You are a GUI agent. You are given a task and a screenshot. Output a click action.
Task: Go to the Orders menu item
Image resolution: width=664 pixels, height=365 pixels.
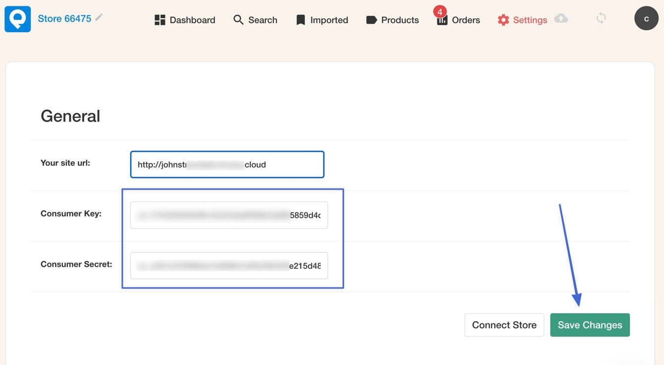coord(465,20)
